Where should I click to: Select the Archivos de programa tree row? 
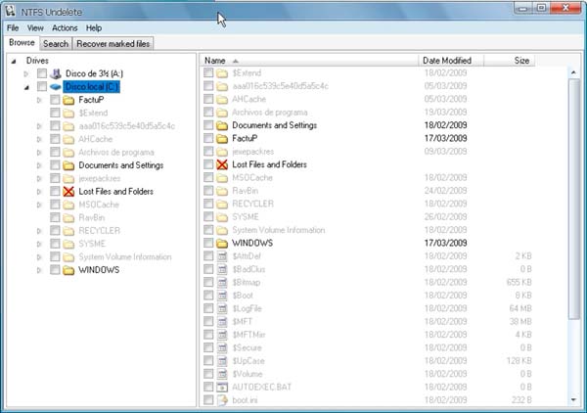tap(116, 153)
